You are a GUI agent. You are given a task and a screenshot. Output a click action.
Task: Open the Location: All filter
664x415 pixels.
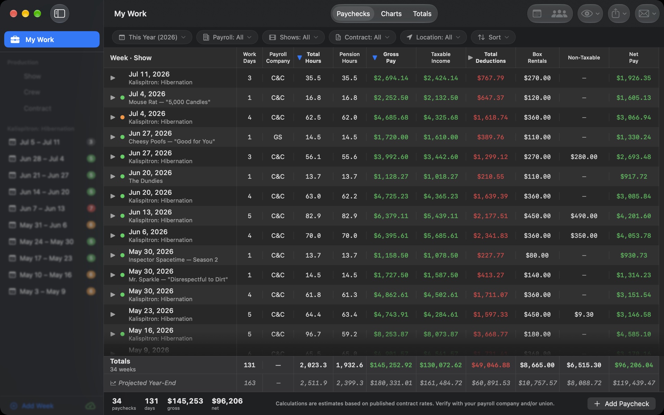point(433,37)
